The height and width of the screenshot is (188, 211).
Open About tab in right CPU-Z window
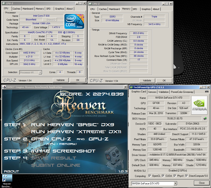[156, 9]
